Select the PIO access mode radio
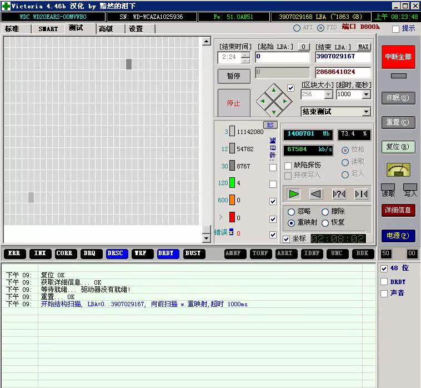The image size is (421, 388). click(x=320, y=28)
